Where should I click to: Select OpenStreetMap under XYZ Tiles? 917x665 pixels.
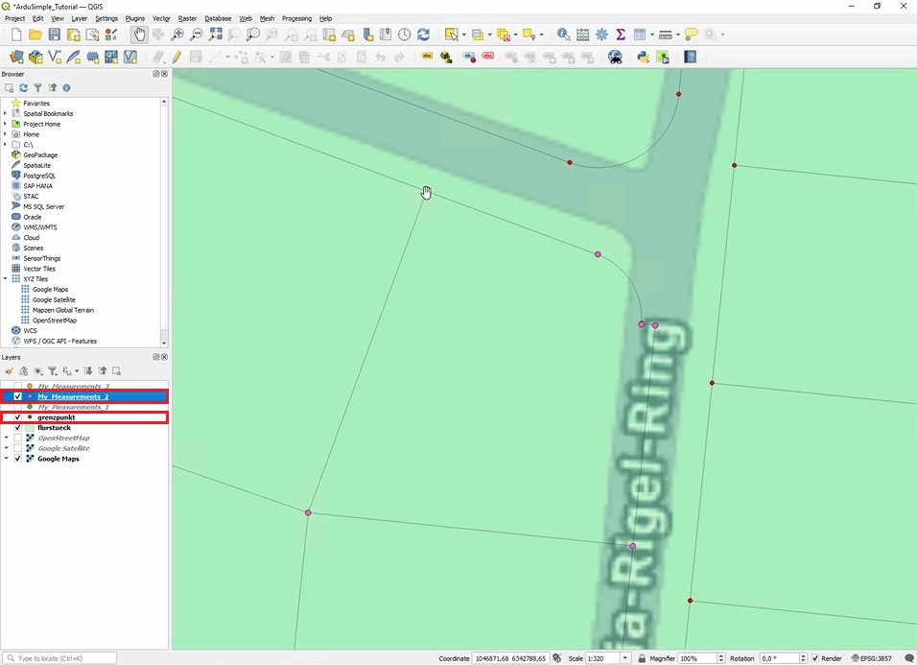(x=54, y=321)
